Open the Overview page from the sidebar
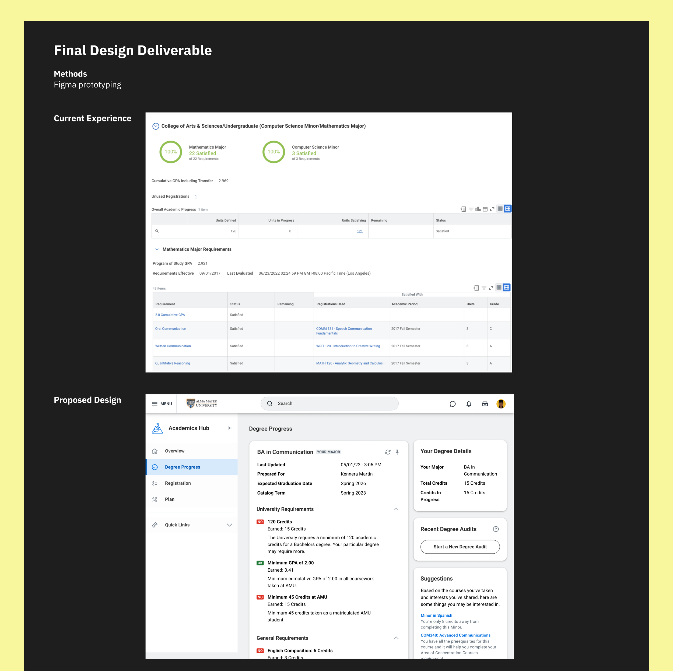 [x=174, y=451]
